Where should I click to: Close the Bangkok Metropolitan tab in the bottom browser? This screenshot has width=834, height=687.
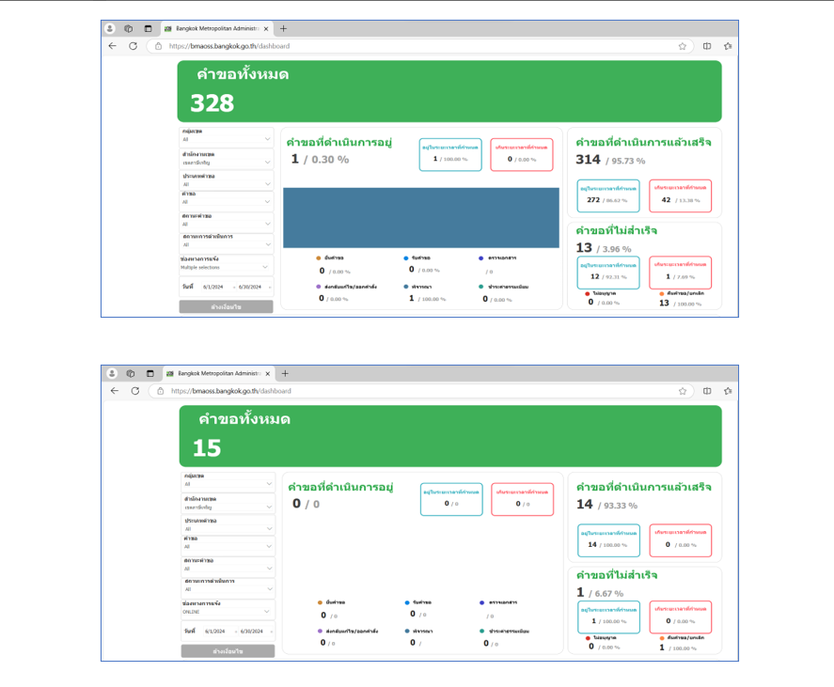[268, 374]
